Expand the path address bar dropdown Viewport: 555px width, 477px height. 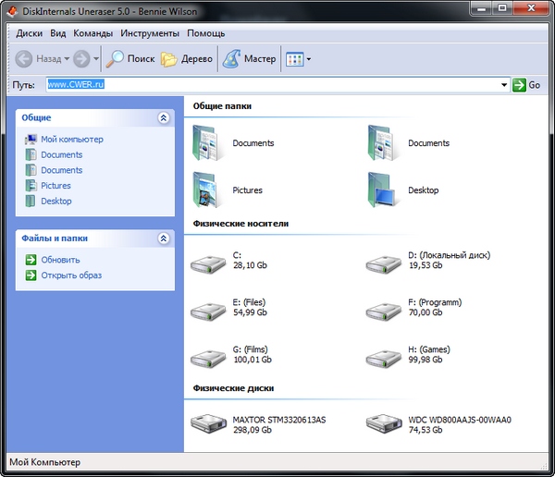click(504, 85)
